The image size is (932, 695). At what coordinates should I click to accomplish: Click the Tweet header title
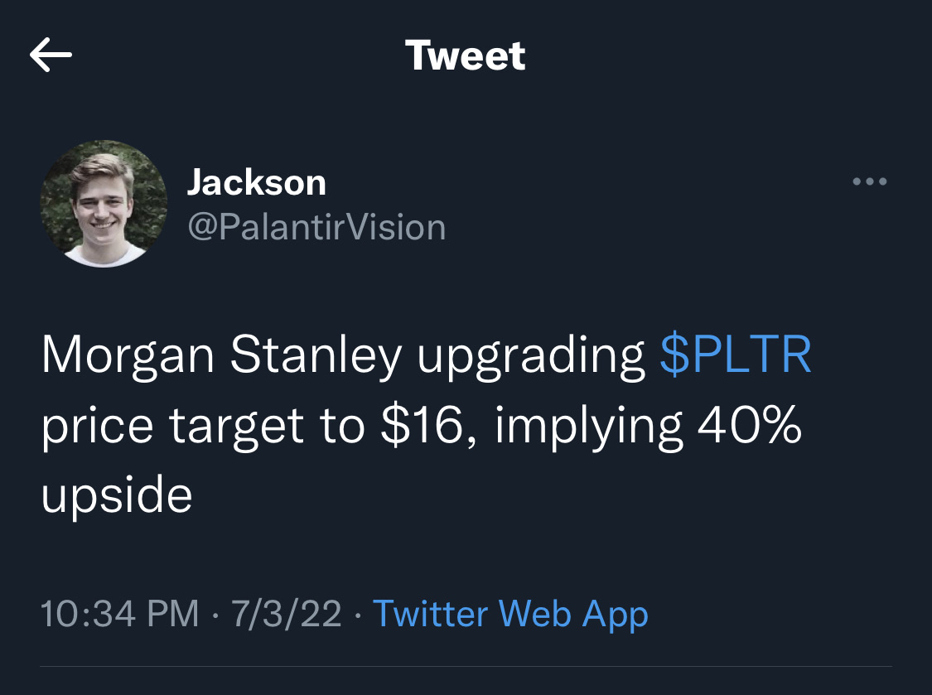click(466, 56)
